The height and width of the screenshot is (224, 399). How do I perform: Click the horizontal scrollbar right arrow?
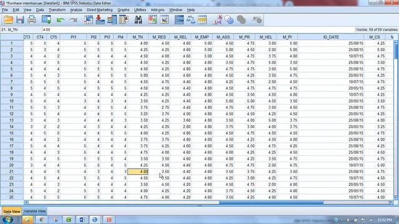[x=391, y=202]
